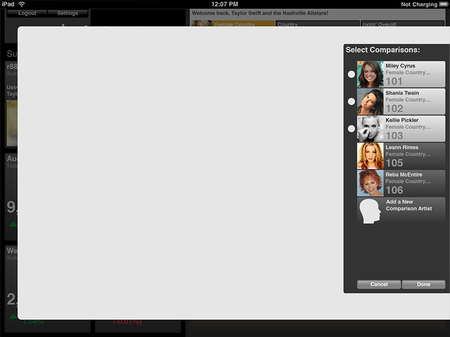
Task: Tap the 12:07 PM clock
Action: pyautogui.click(x=224, y=4)
